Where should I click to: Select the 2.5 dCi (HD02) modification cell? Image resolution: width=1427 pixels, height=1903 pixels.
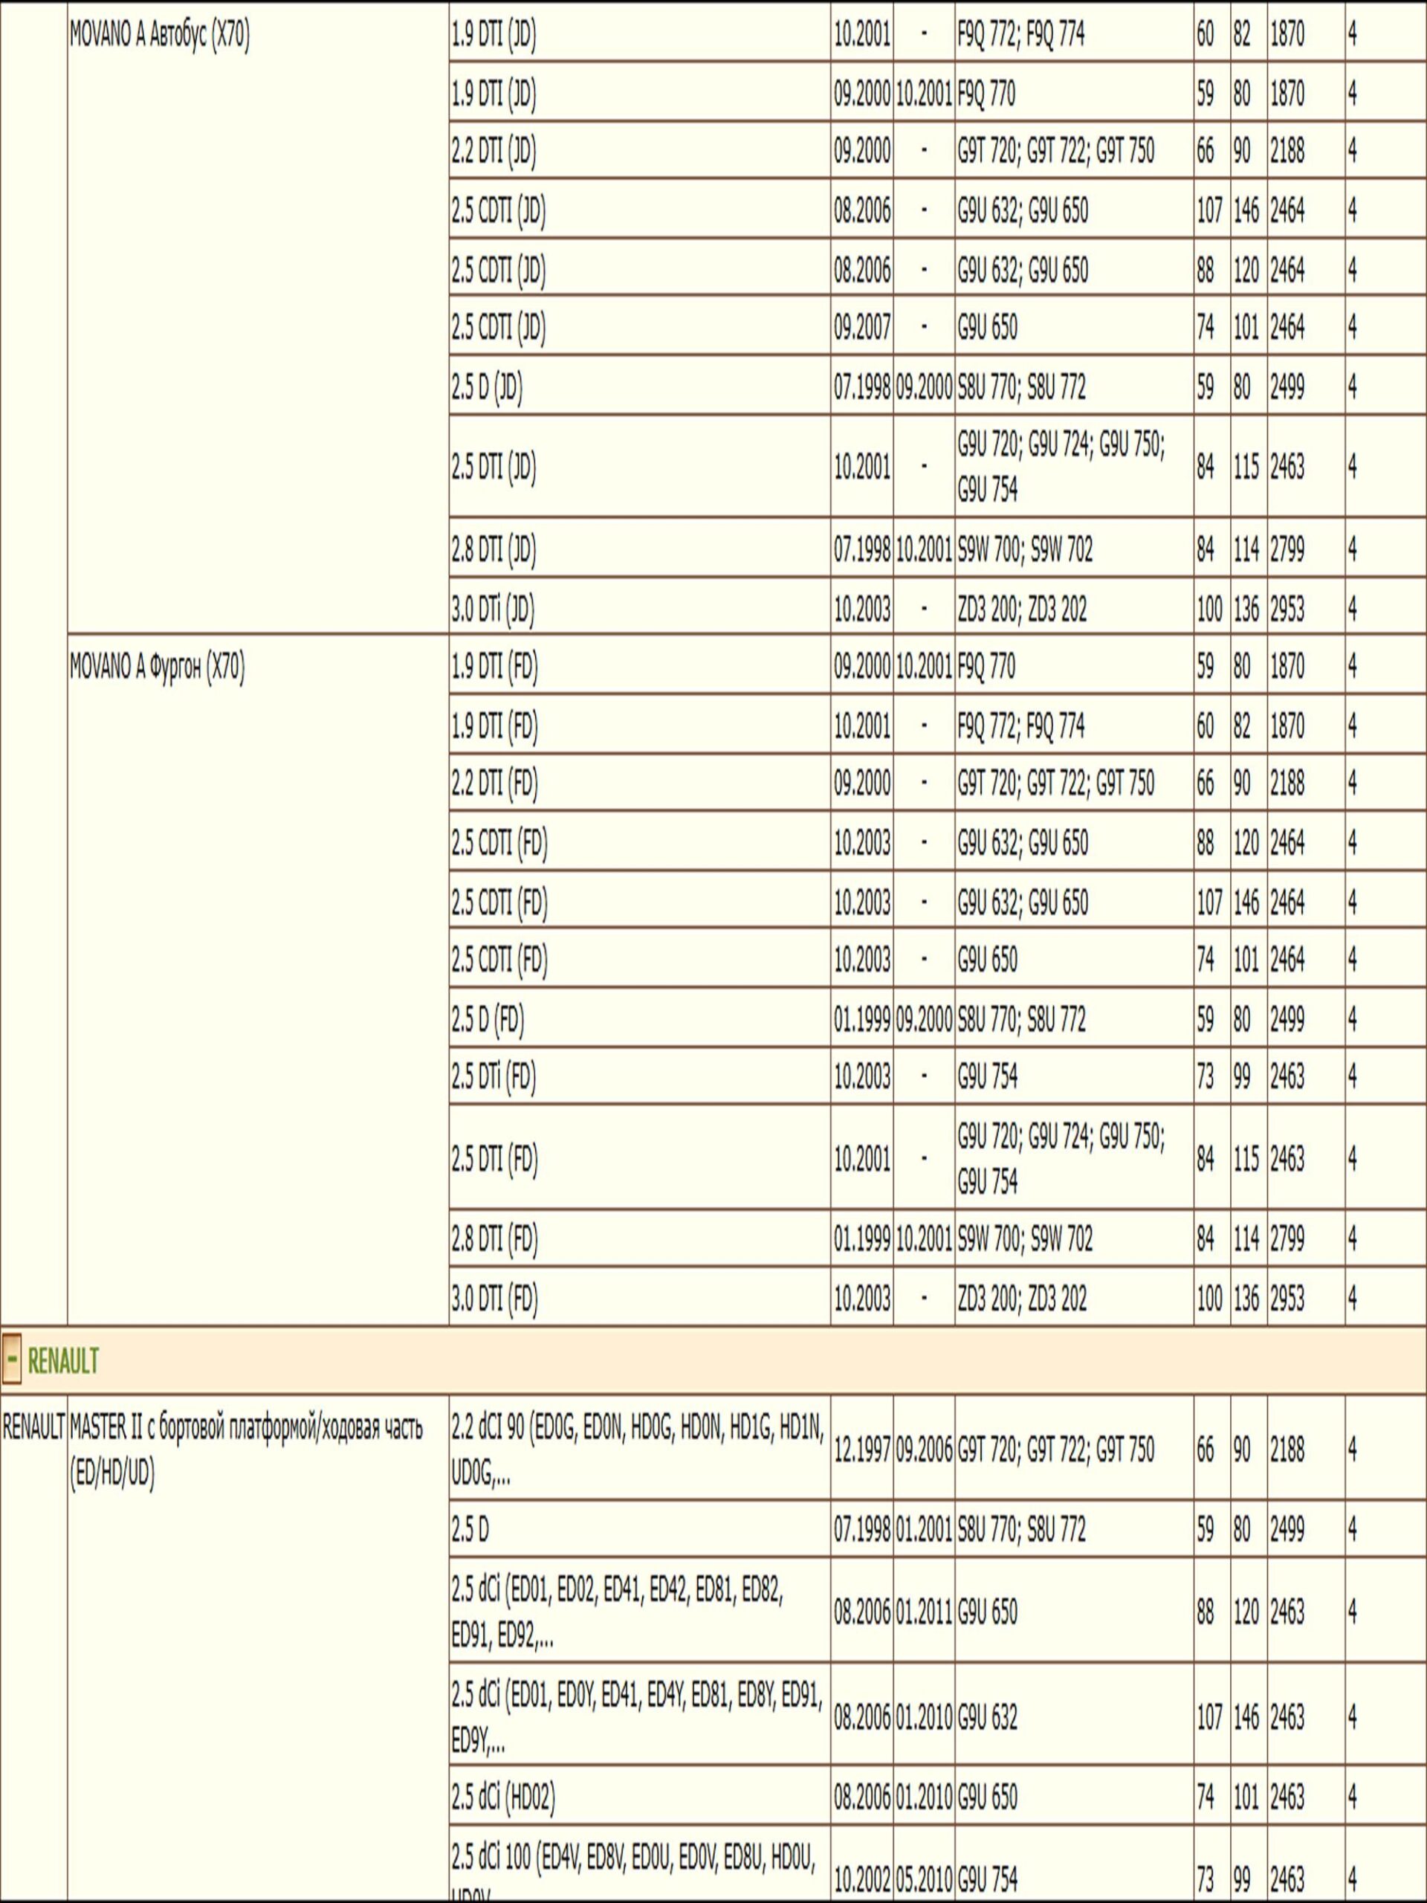tap(503, 1797)
